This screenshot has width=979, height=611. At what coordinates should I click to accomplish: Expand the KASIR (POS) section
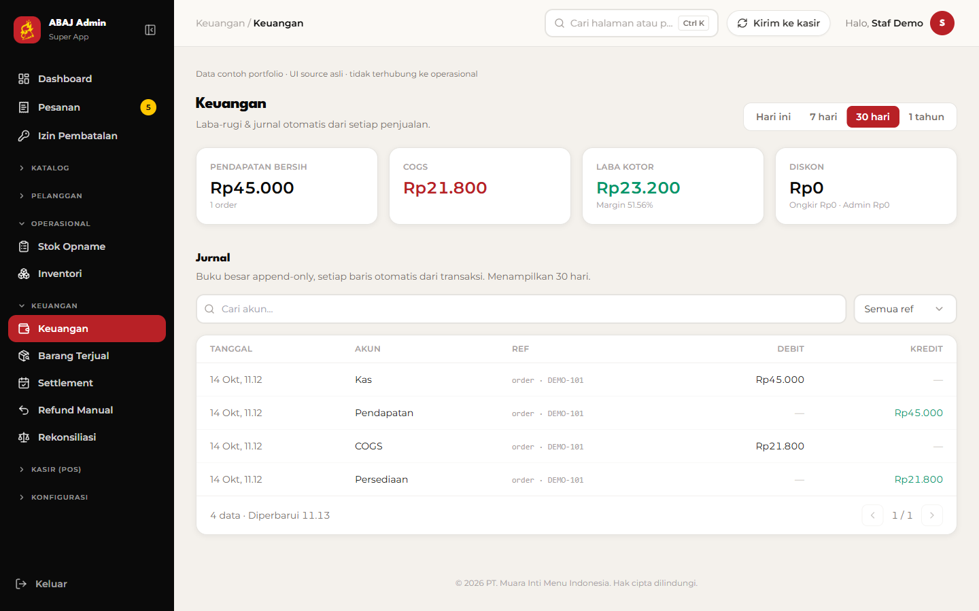[x=87, y=469]
